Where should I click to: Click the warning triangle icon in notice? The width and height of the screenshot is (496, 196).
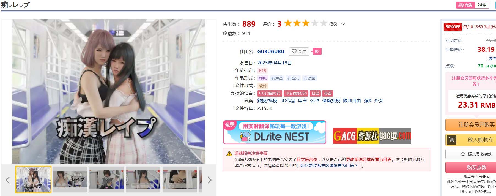[x=229, y=154]
